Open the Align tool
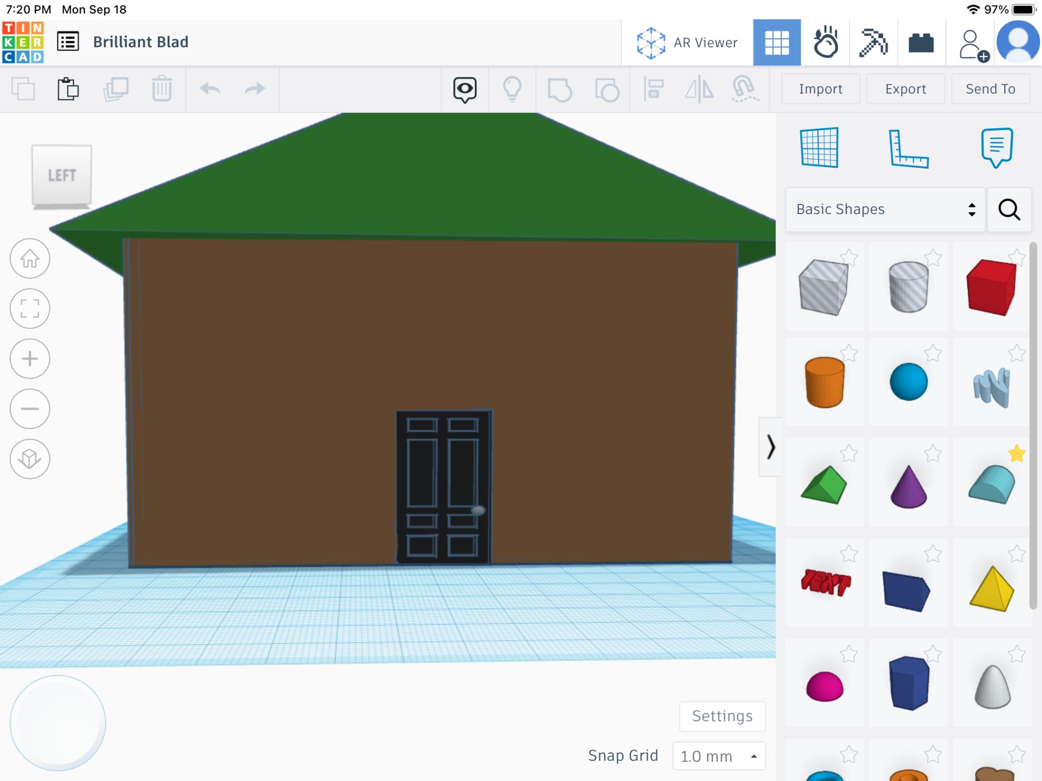The width and height of the screenshot is (1042, 781). point(653,89)
